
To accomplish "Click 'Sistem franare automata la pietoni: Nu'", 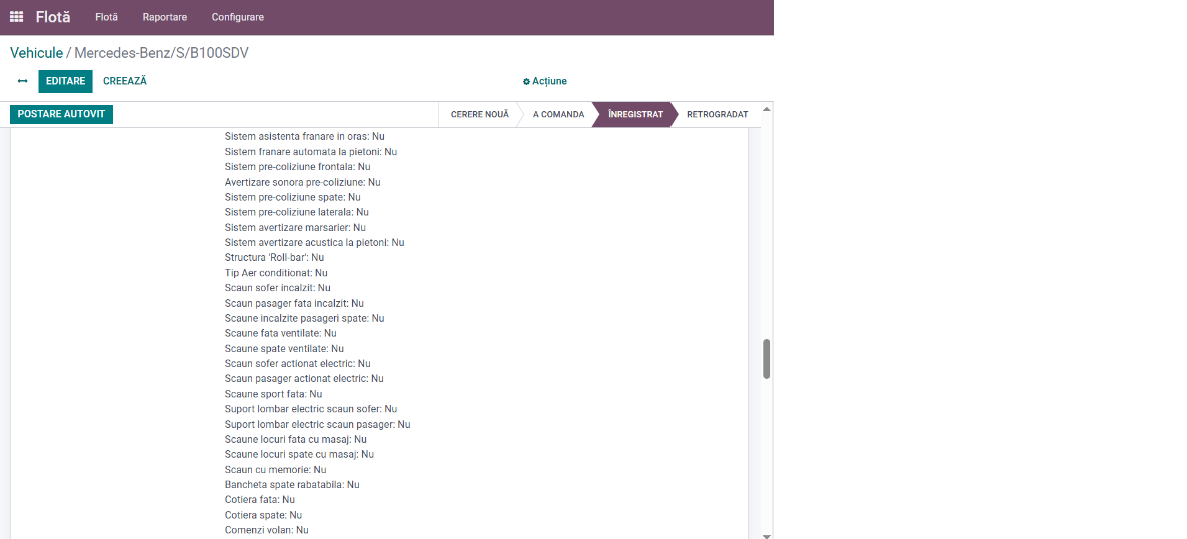I will (x=311, y=152).
